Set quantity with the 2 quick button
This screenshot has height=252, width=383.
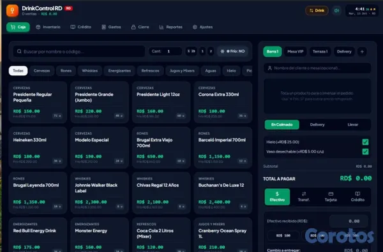[211, 51]
